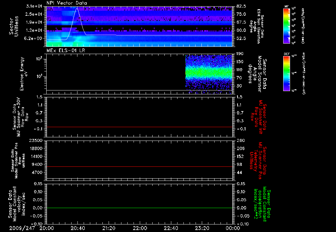Click the "190" scanner angle tick label
The height and width of the screenshot is (232, 336).
(x=240, y=54)
